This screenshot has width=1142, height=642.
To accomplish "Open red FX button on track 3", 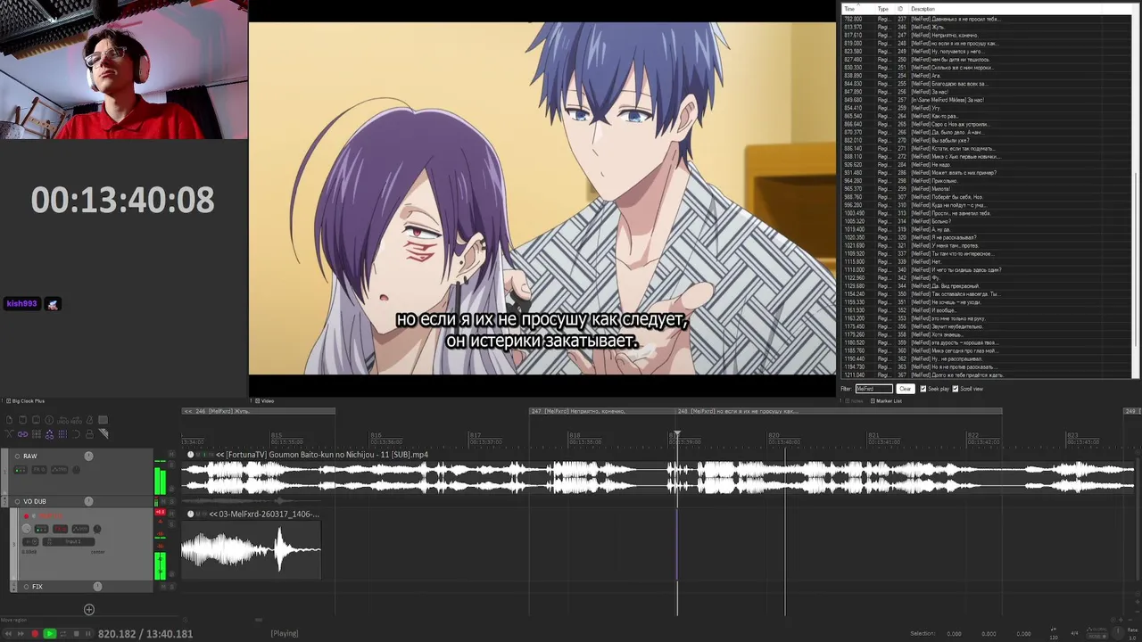I will coord(61,529).
